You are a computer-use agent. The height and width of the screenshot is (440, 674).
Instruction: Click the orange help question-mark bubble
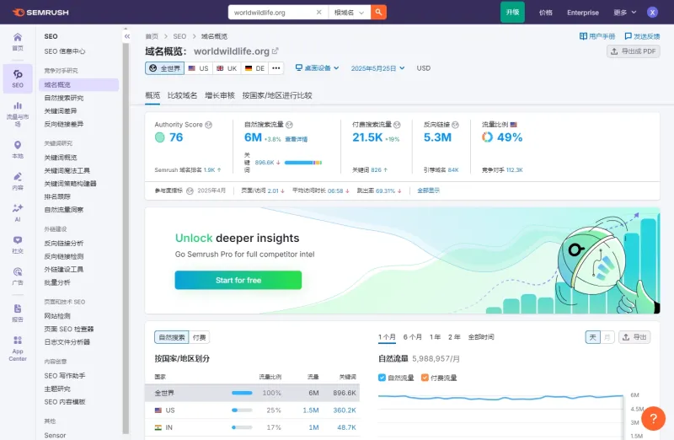pos(654,418)
